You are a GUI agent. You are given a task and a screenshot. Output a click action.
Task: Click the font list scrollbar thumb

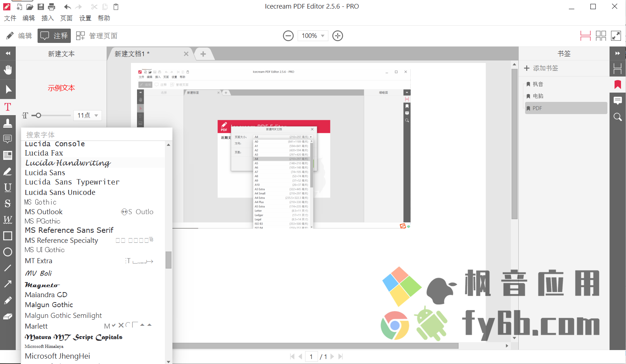168,260
